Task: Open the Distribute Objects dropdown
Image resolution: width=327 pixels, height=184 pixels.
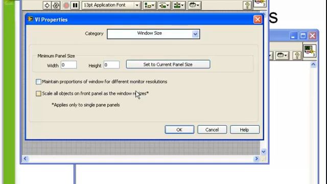Action: (164, 6)
